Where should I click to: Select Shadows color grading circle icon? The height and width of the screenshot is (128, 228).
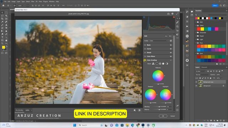(x=157, y=64)
